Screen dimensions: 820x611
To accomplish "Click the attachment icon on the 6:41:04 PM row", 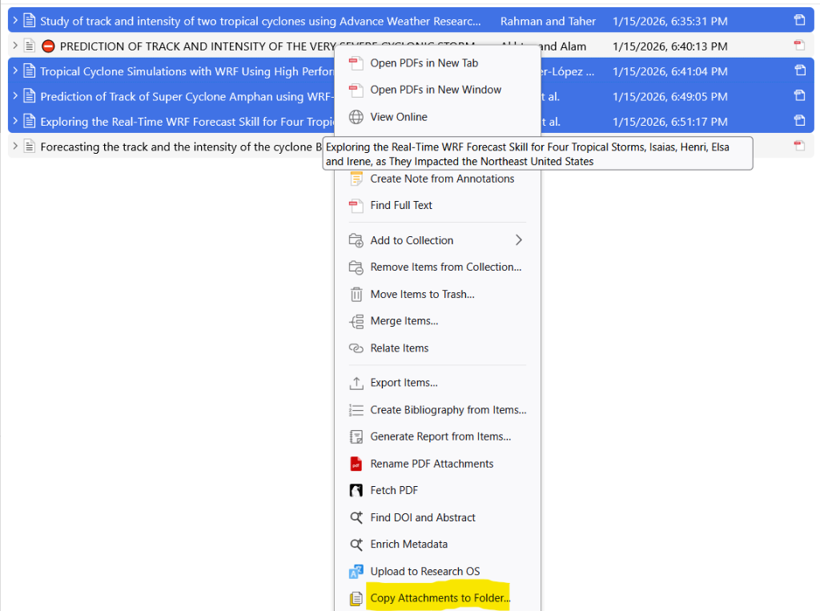I will pos(800,70).
